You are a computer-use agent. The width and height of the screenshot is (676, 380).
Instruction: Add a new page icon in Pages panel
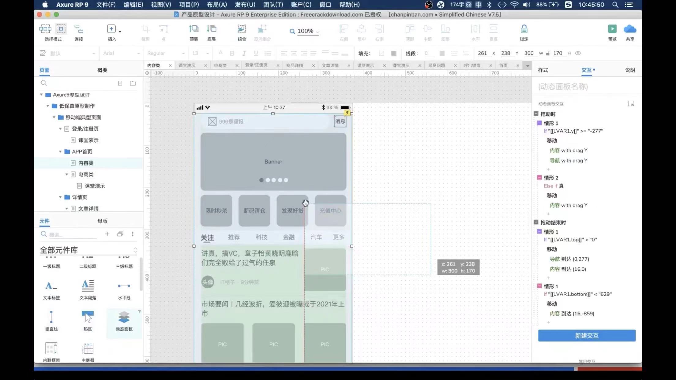[120, 83]
